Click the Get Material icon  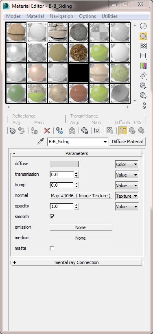pos(12,131)
